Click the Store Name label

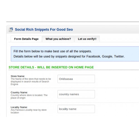(x=18, y=76)
